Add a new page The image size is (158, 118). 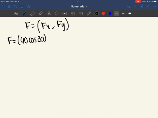(x=141, y=7)
